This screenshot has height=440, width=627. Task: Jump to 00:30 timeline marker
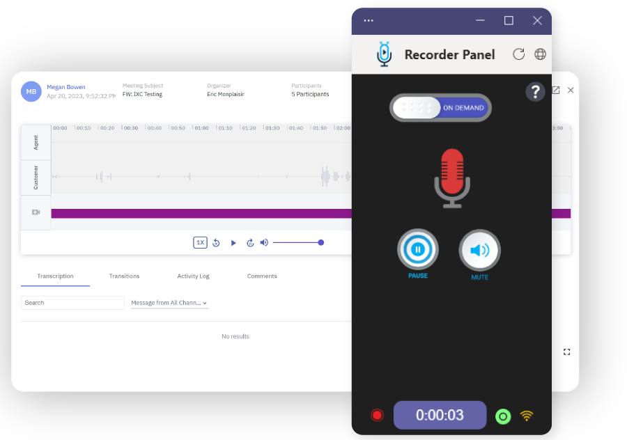click(x=131, y=128)
